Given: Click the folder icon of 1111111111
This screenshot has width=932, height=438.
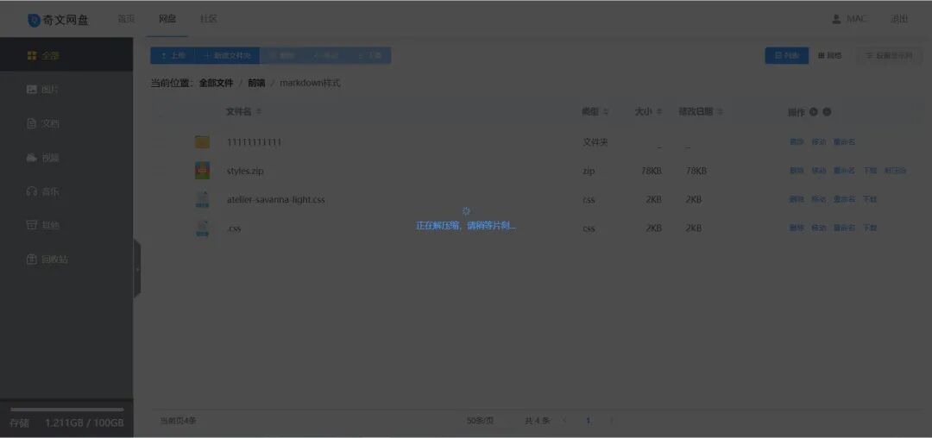Looking at the screenshot, I should click(x=202, y=142).
